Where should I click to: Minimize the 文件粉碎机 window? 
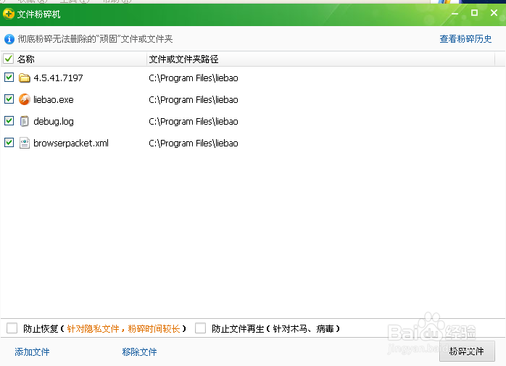[455, 13]
